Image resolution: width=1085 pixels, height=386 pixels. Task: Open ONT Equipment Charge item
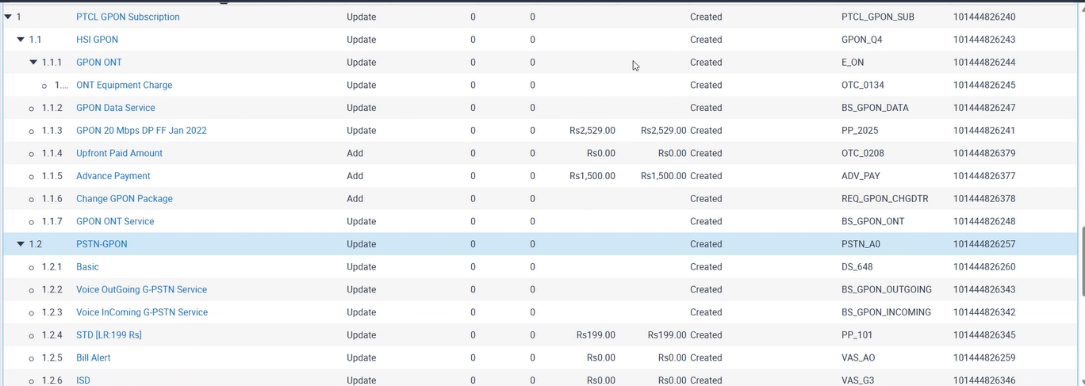tap(124, 85)
